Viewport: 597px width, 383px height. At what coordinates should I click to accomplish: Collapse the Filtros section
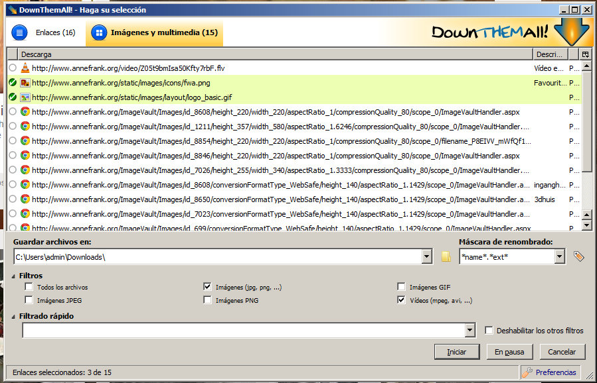coord(14,276)
